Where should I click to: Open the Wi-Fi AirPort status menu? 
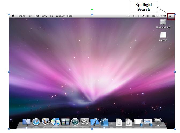[138, 16]
